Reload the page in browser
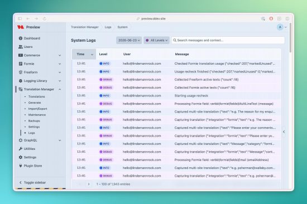The height and width of the screenshot is (204, 307). [x=45, y=19]
